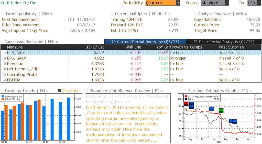Click Revenue estimate 6.328B
This screenshot has width=262, height=144.
pos(97,64)
